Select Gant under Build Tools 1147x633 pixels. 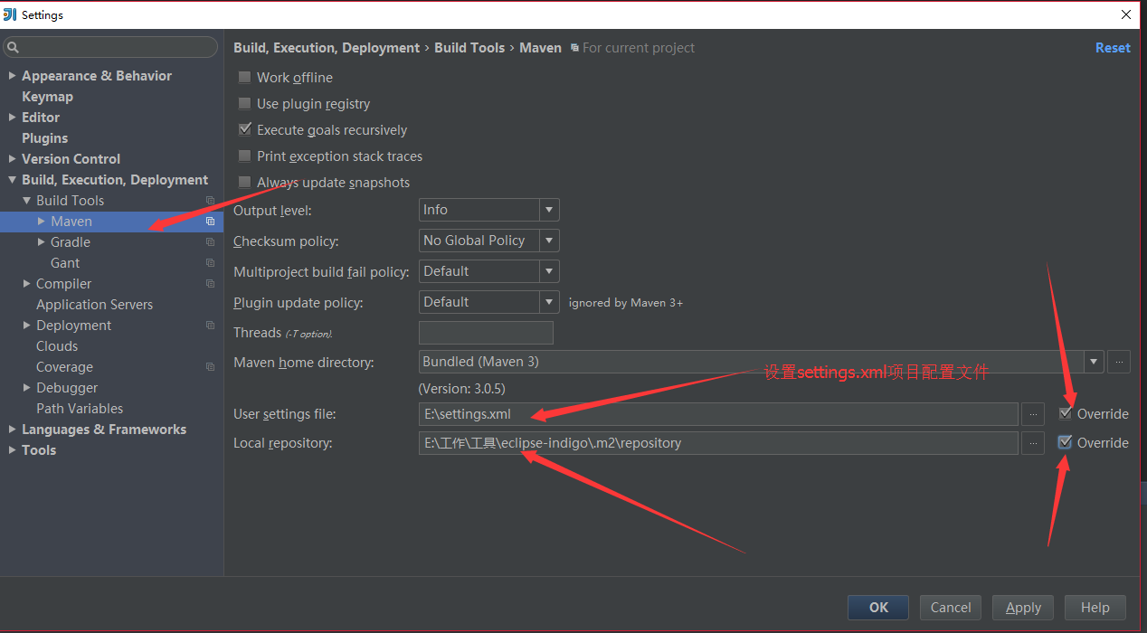(65, 263)
